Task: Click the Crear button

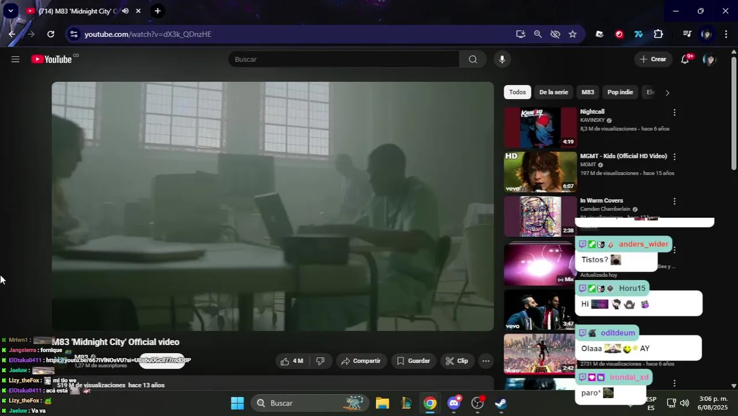Action: point(653,59)
